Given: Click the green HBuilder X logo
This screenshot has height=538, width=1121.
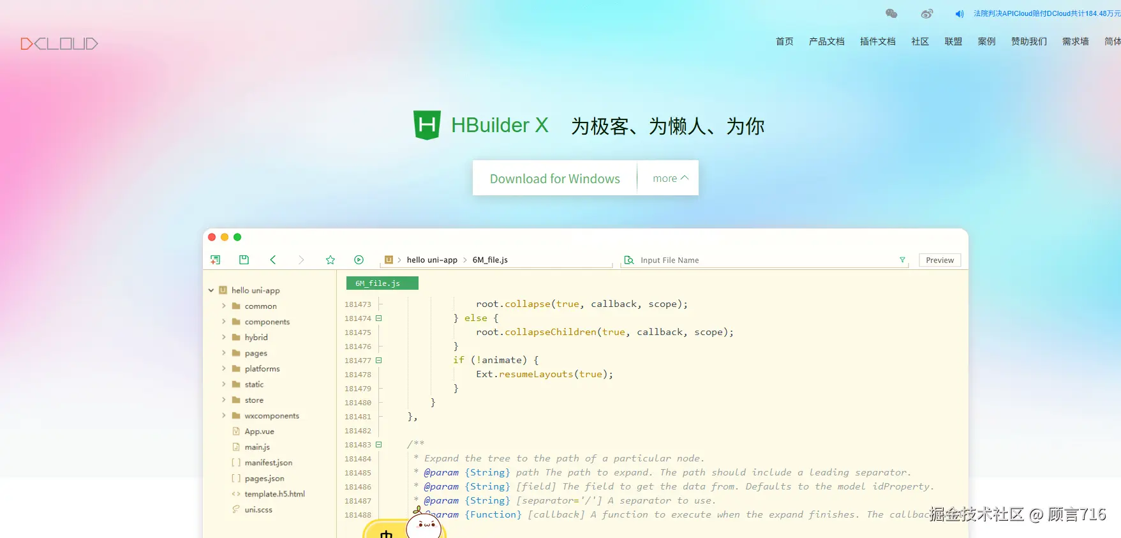Looking at the screenshot, I should tap(427, 125).
